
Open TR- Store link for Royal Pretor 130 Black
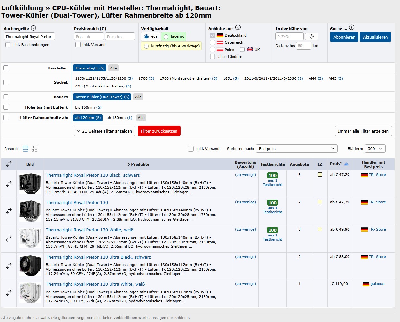[377, 175]
